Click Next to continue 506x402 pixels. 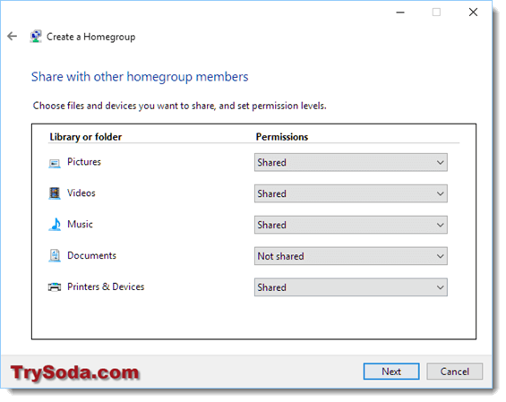391,372
